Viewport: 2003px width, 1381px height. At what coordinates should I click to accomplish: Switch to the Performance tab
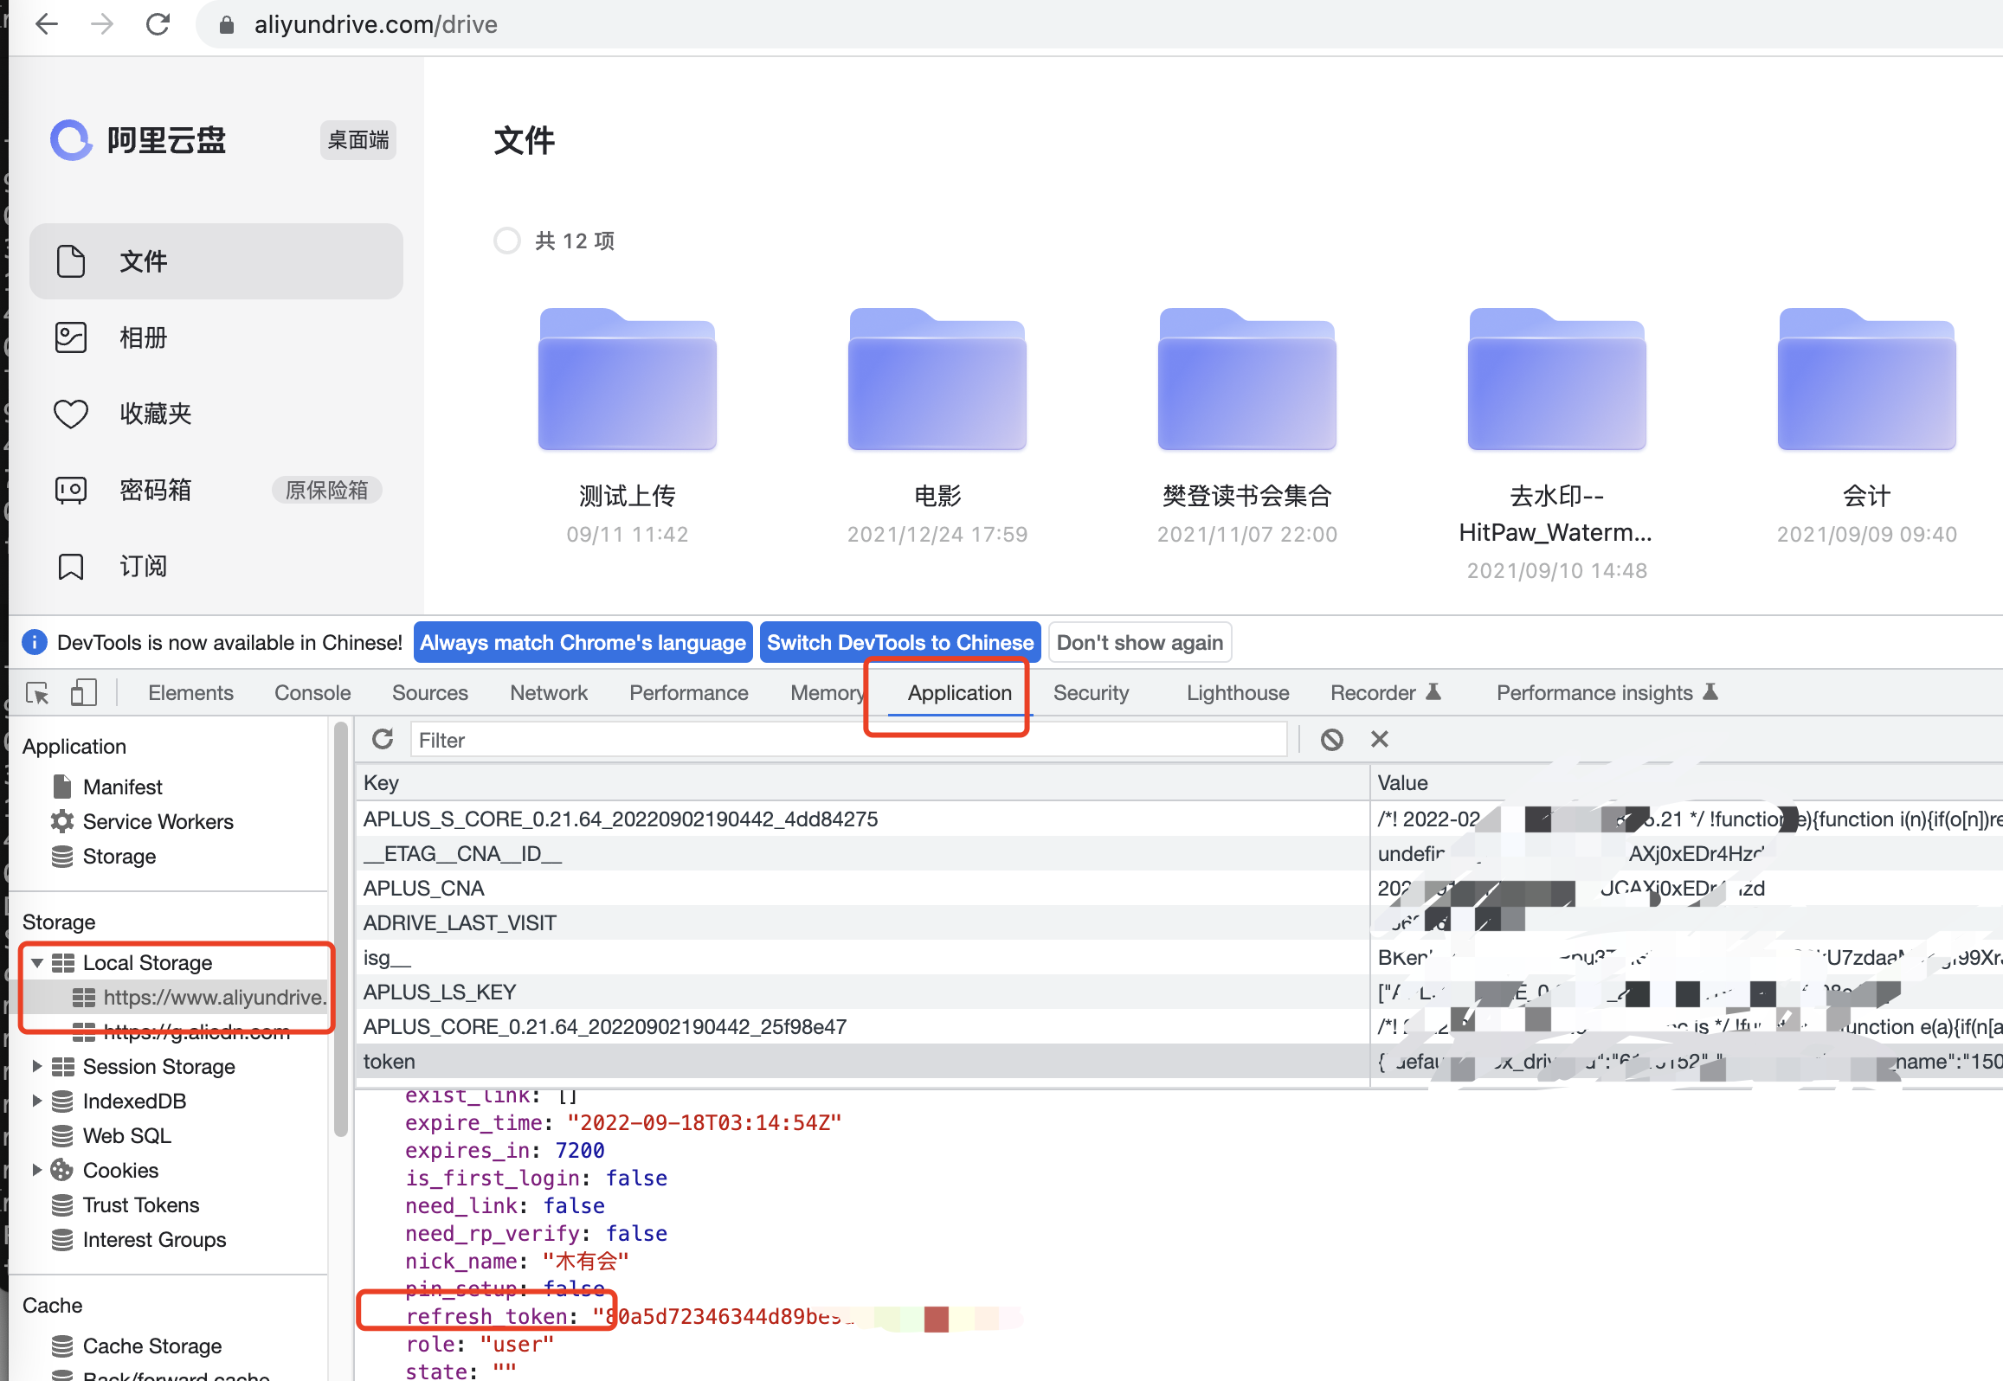tap(688, 693)
